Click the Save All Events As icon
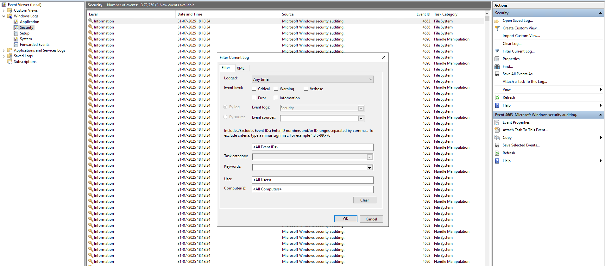 click(x=497, y=74)
